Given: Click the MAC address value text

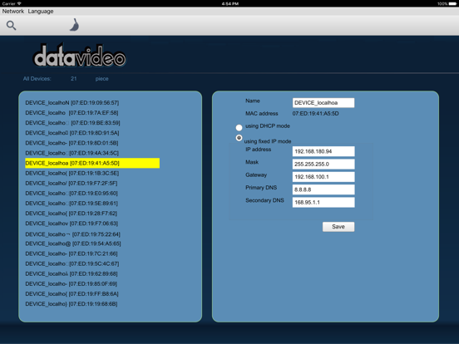Looking at the screenshot, I should click(x=316, y=114).
